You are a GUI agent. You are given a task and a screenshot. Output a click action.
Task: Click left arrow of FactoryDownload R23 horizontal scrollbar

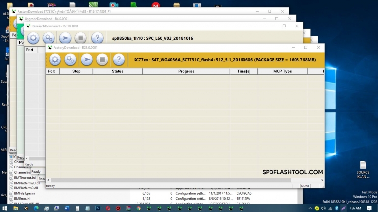48,180
